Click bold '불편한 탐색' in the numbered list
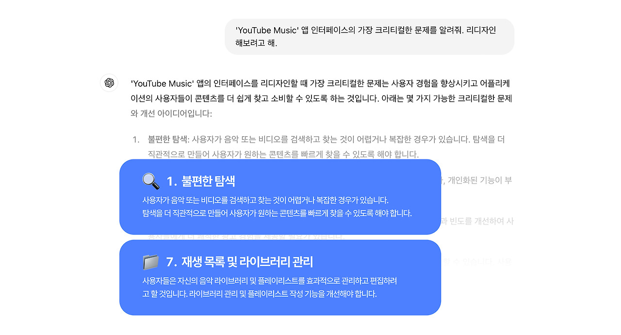Viewport: 621px width, 335px height. pos(167,140)
